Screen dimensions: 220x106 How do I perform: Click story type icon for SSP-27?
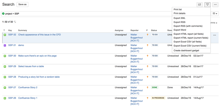5,88
